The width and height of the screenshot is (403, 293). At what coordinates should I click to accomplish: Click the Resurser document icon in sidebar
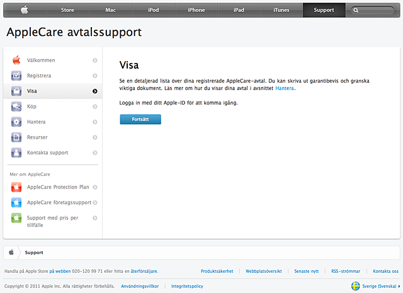(x=16, y=137)
